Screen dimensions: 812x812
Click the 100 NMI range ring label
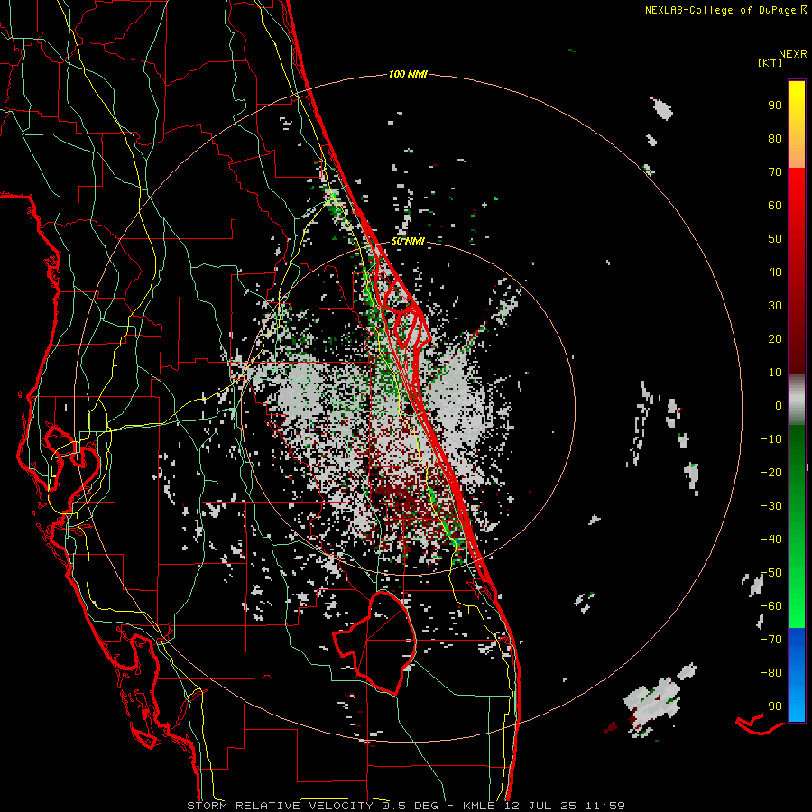(x=408, y=75)
